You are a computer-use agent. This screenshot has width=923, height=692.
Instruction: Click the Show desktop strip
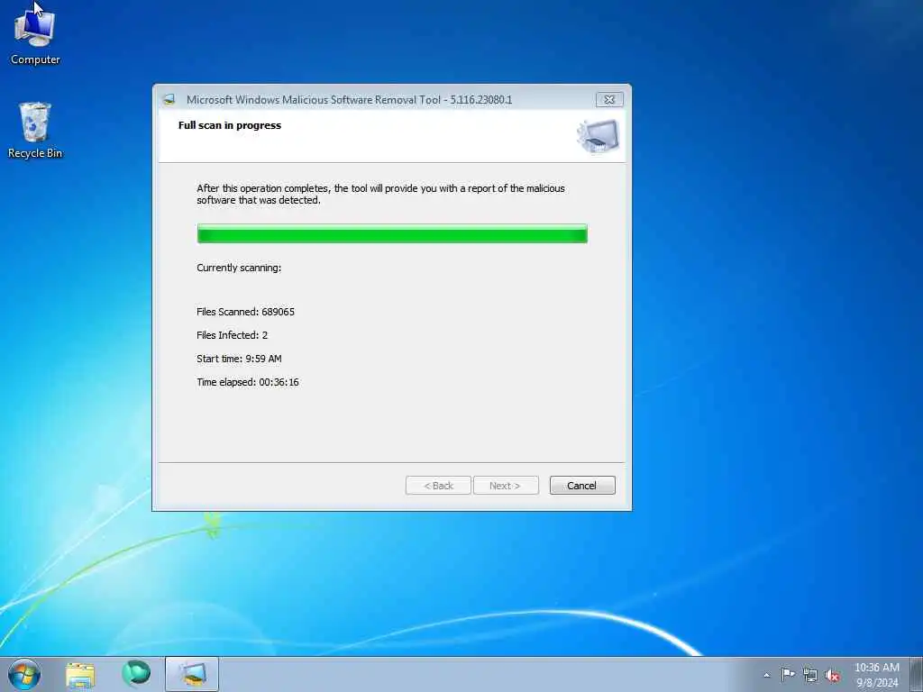(916, 674)
